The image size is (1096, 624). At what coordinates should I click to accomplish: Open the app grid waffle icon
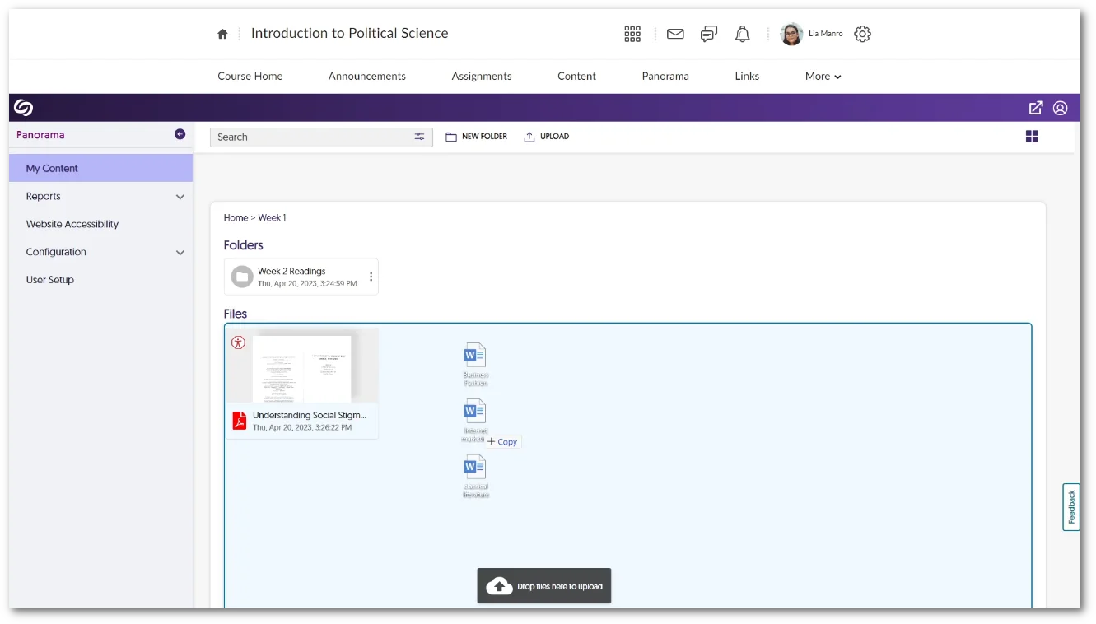coord(632,34)
